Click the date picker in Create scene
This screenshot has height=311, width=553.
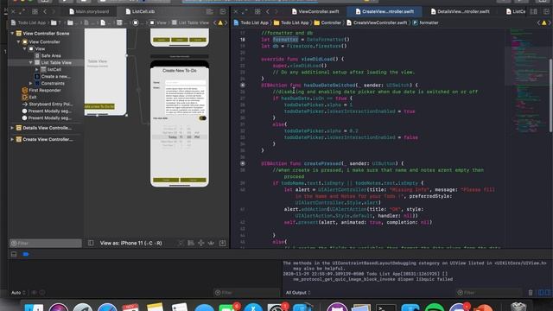coord(180,136)
